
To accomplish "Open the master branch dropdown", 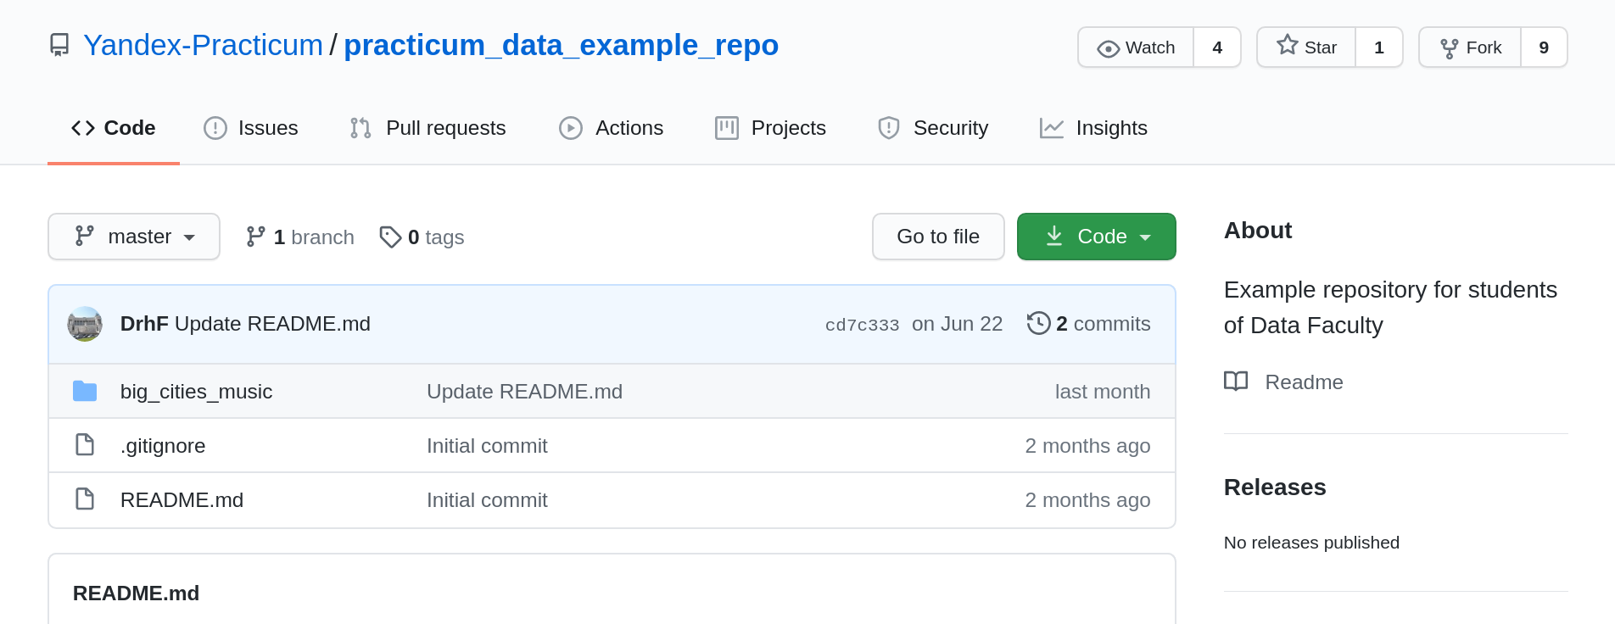I will [x=134, y=237].
